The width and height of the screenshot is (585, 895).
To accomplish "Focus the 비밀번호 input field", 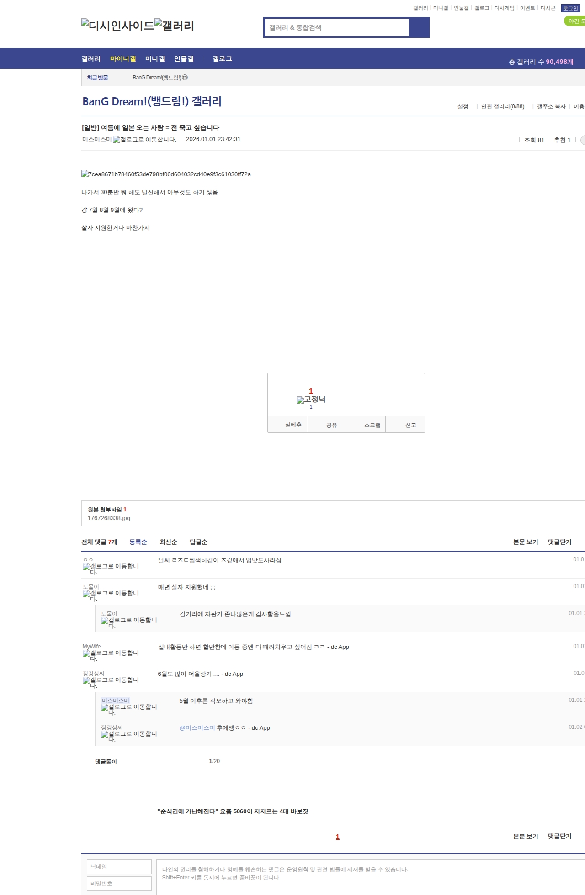I will coord(119,884).
